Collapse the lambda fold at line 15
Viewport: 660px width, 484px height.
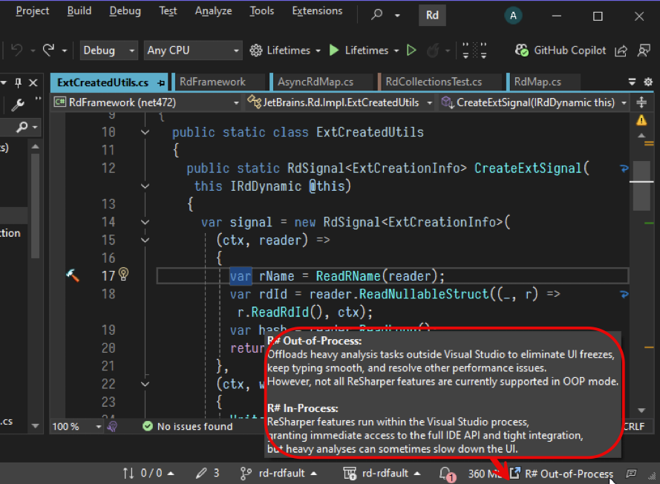coord(145,241)
